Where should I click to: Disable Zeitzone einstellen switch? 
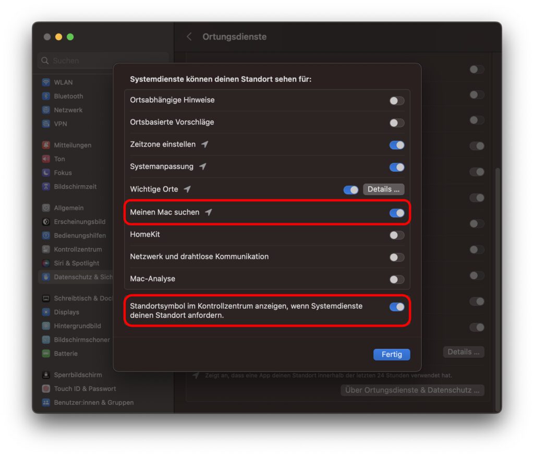pyautogui.click(x=397, y=145)
